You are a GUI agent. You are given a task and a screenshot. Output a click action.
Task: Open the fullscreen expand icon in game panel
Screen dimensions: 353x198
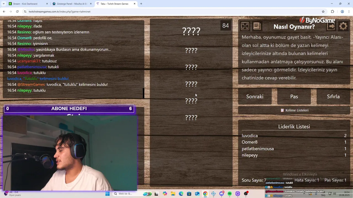point(245,26)
